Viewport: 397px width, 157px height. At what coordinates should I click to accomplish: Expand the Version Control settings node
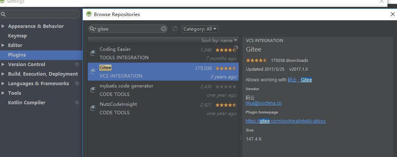[x=3, y=64]
